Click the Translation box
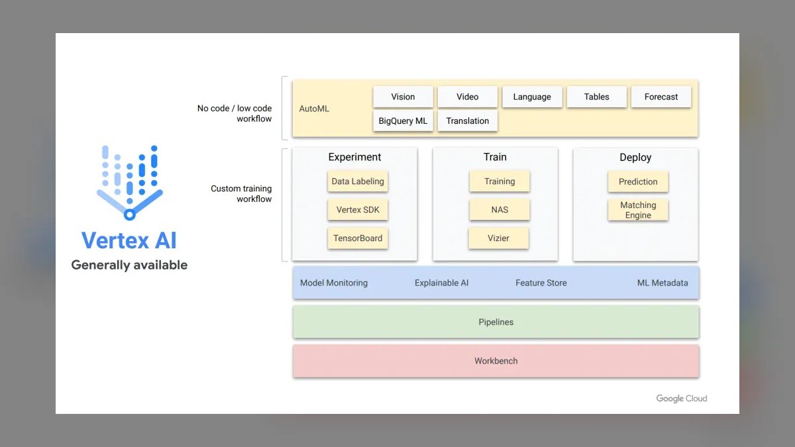The width and height of the screenshot is (795, 447). pyautogui.click(x=467, y=121)
